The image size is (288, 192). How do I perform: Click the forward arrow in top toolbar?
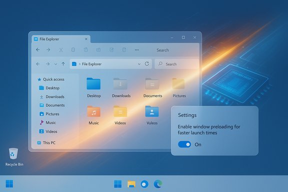tap(48, 50)
